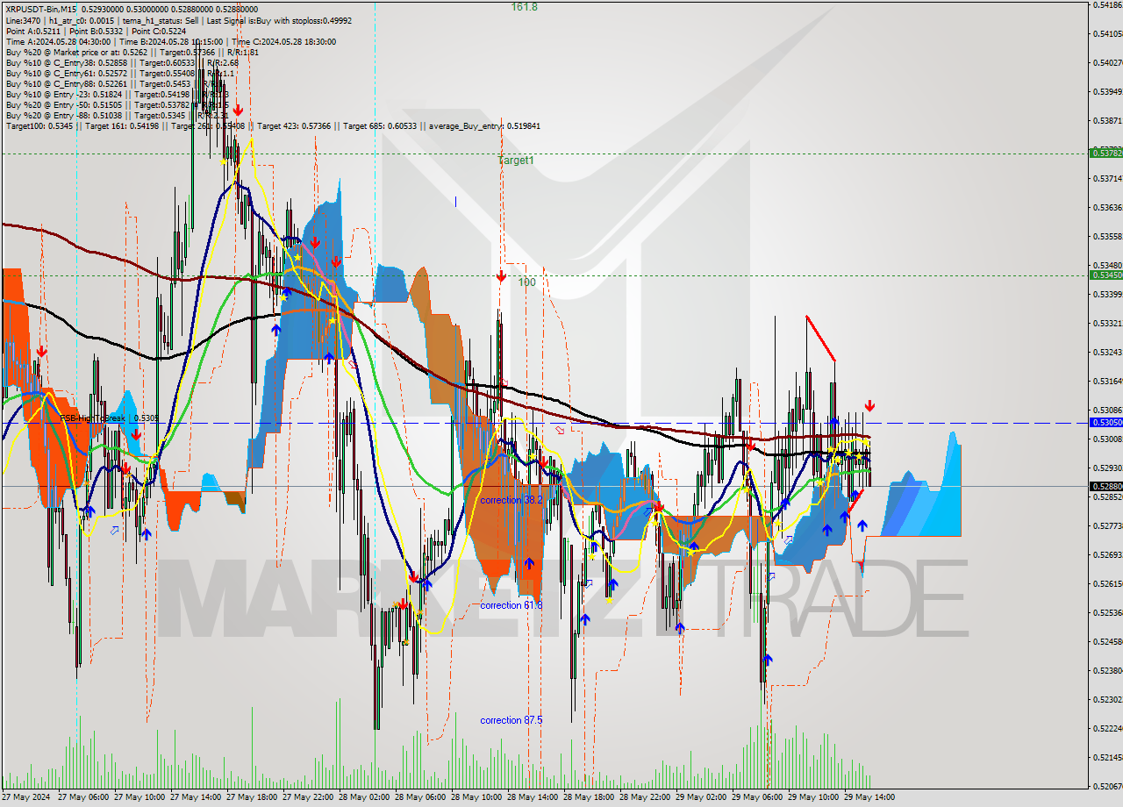Click the 0.54186 price axis label
Image resolution: width=1123 pixels, height=807 pixels.
tap(1108, 4)
